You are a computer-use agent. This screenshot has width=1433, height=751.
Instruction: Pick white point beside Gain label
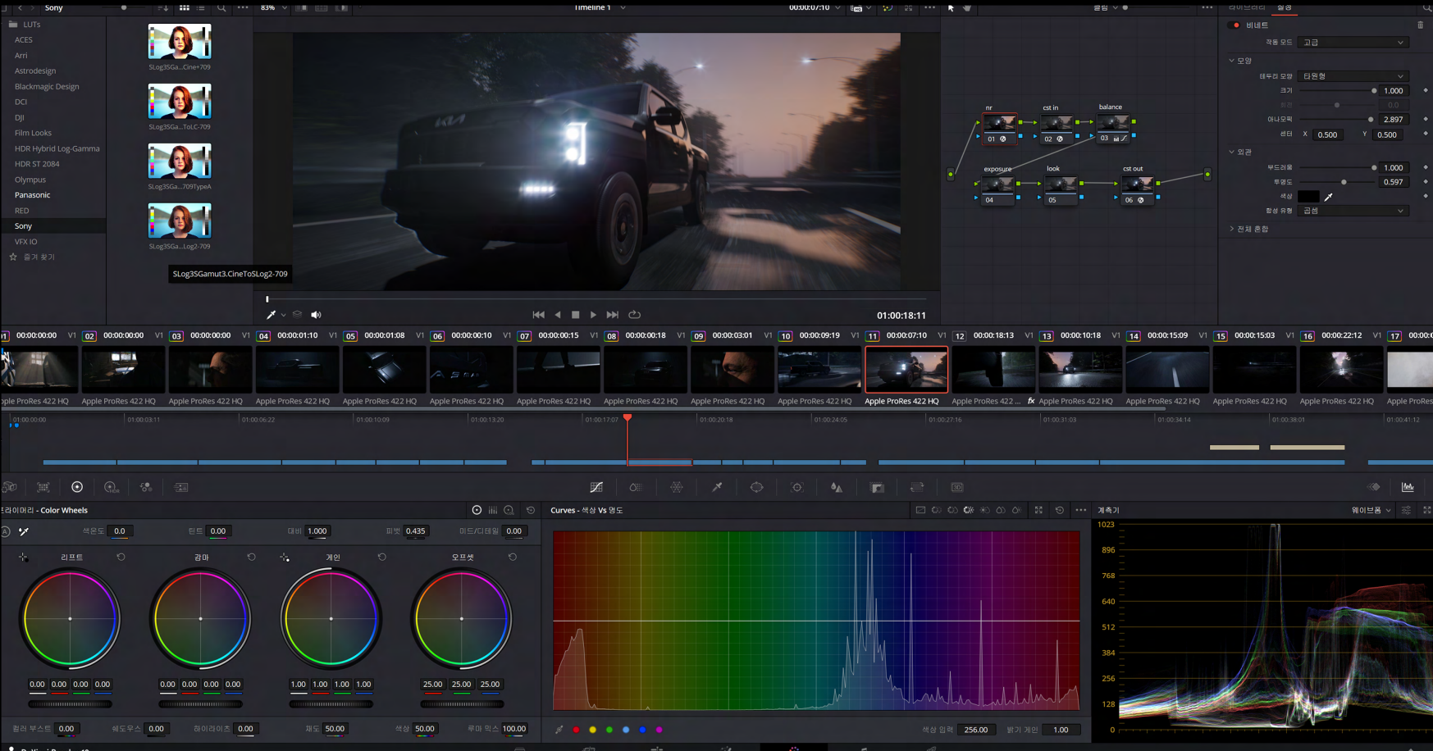pyautogui.click(x=285, y=558)
